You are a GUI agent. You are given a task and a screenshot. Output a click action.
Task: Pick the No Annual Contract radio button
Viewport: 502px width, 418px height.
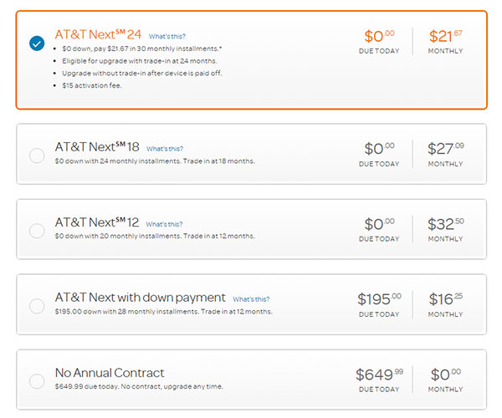(x=37, y=381)
